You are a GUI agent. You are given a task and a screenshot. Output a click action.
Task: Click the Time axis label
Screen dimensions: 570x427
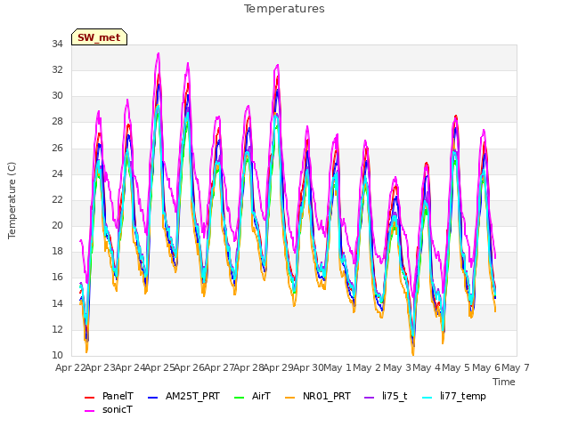pos(504,382)
